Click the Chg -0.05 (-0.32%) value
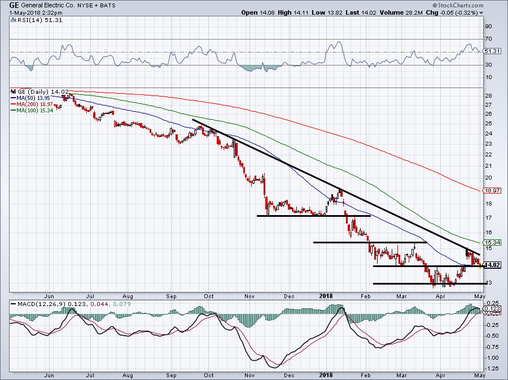 452,12
